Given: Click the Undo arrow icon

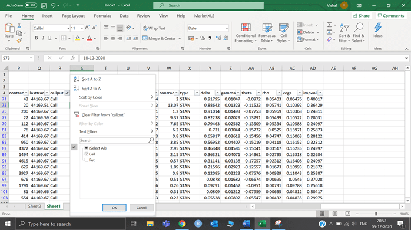Looking at the screenshot, I should 53,5.
